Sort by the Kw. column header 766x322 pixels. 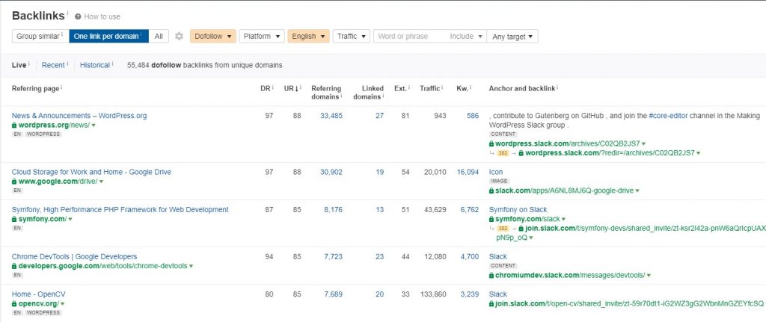pyautogui.click(x=462, y=88)
